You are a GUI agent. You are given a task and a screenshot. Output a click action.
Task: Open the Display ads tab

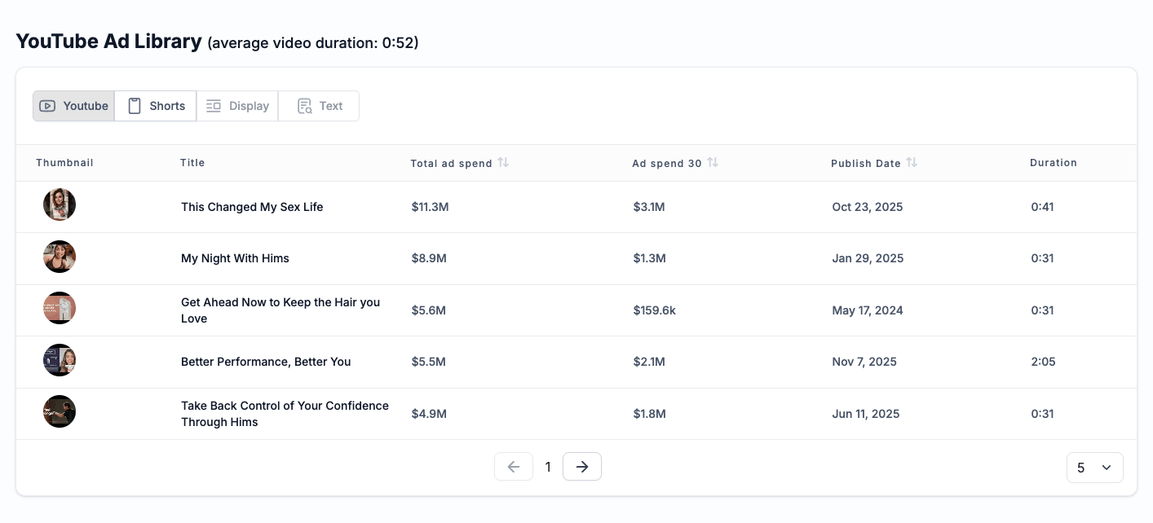point(237,106)
